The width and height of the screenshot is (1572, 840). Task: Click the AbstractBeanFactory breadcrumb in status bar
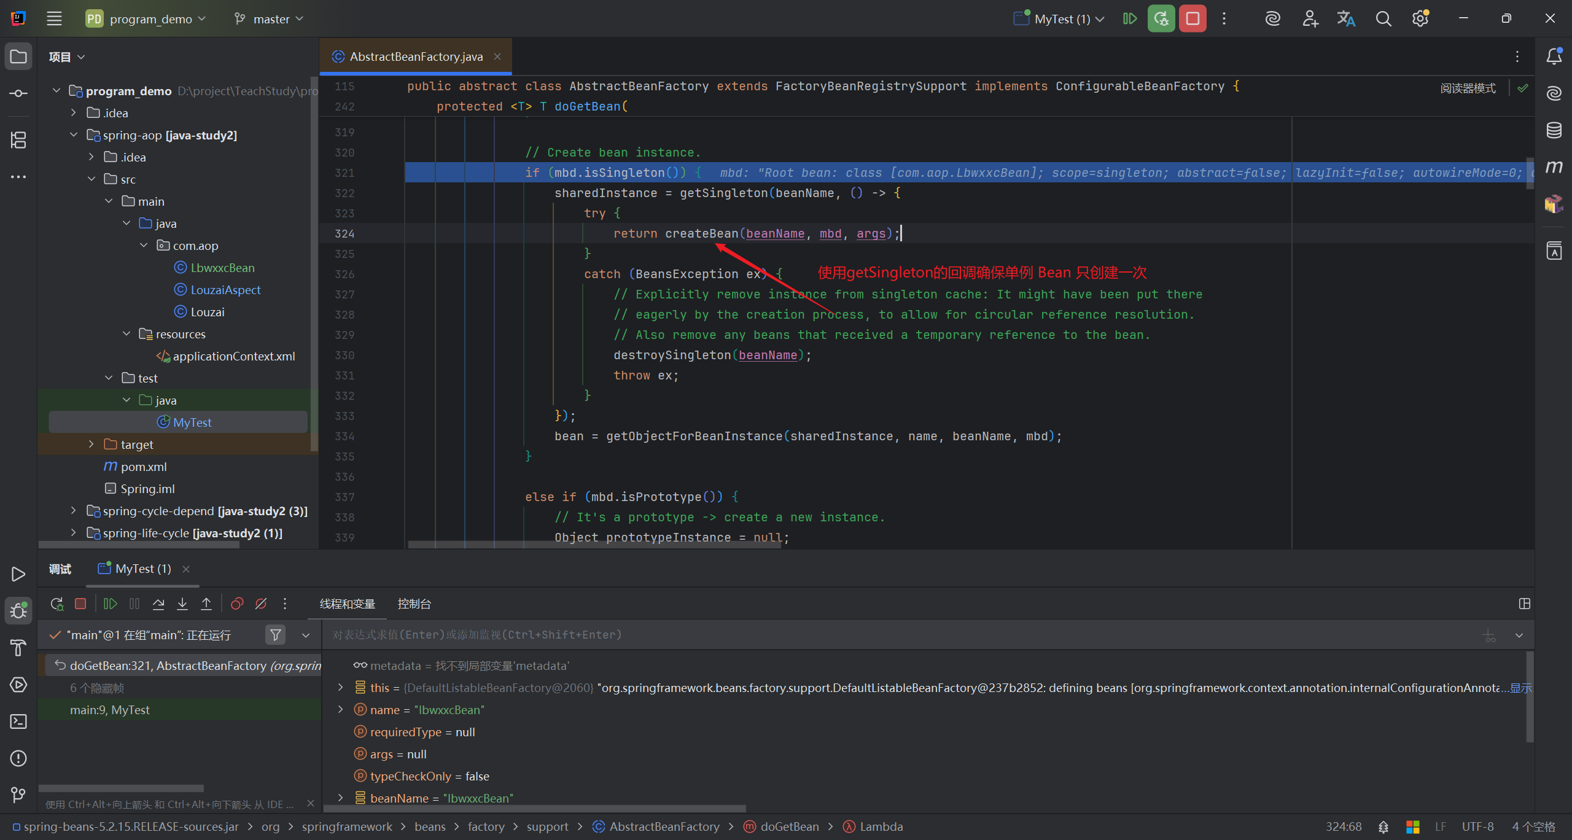pos(664,826)
